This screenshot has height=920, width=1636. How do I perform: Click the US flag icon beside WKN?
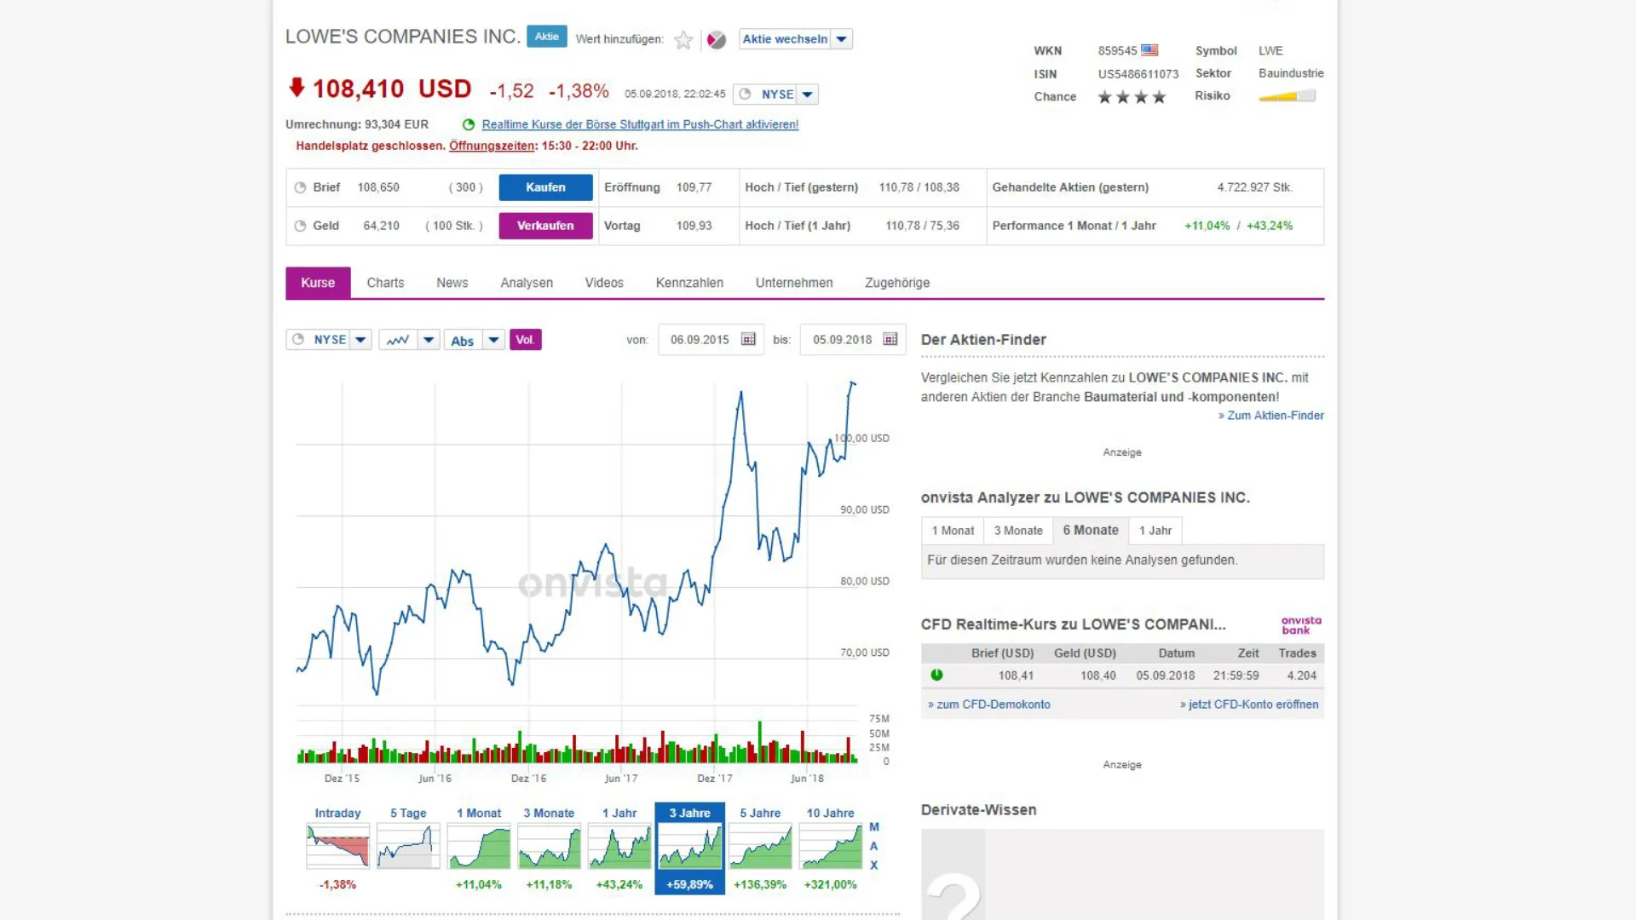1149,50
